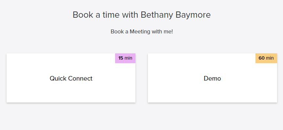Viewport: 283px width, 130px height.
Task: Open the Demo meeting card
Action: [212, 78]
